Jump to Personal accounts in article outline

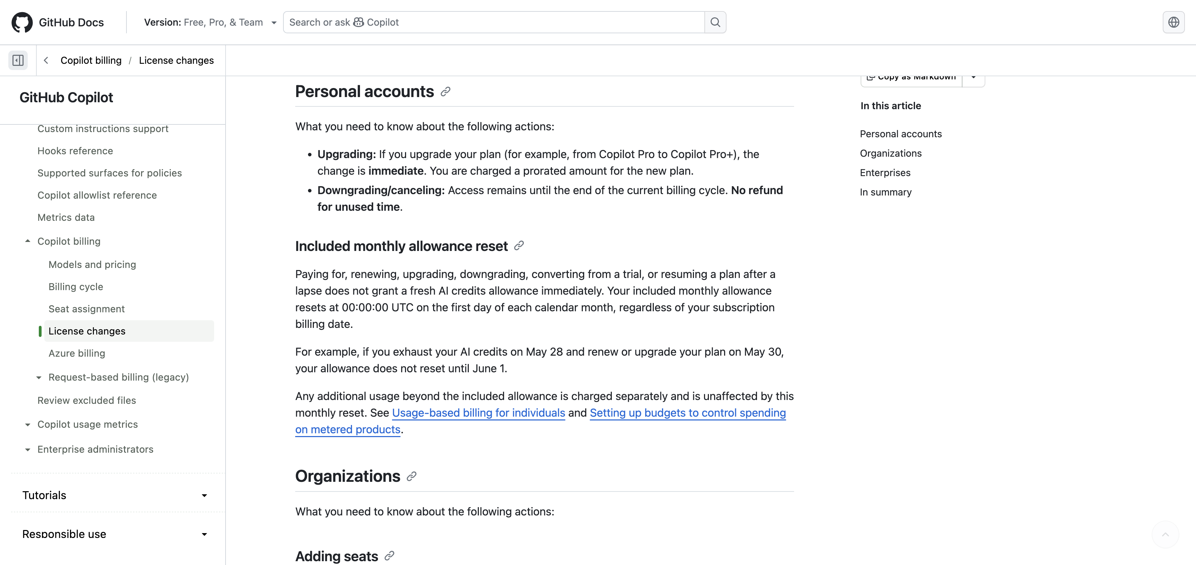901,134
